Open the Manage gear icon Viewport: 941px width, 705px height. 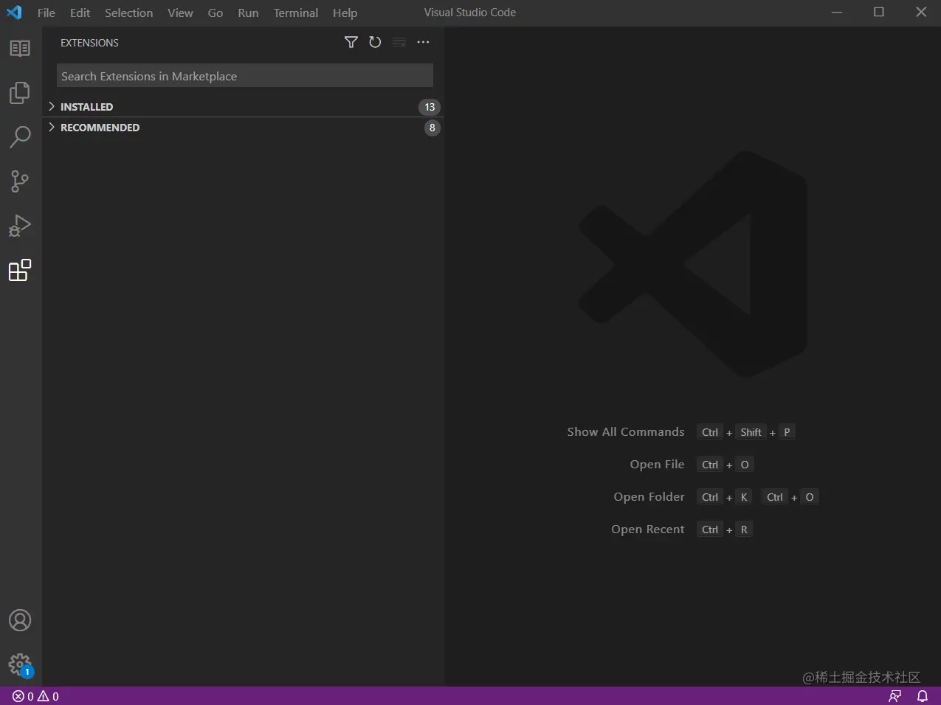pyautogui.click(x=20, y=664)
